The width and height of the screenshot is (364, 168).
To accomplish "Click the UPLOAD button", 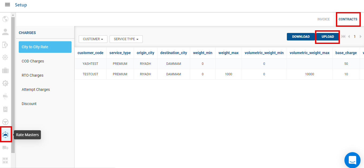I will coord(328,37).
